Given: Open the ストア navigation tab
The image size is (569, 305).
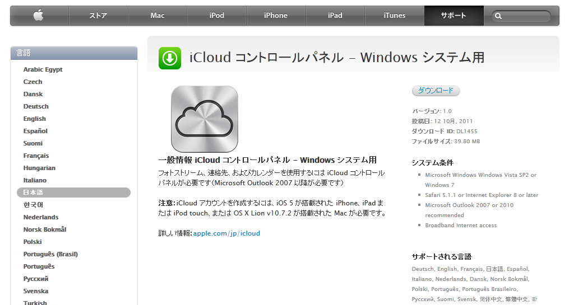Looking at the screenshot, I should [x=98, y=16].
